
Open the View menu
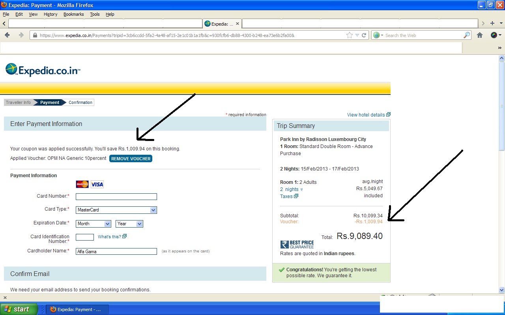coord(33,14)
